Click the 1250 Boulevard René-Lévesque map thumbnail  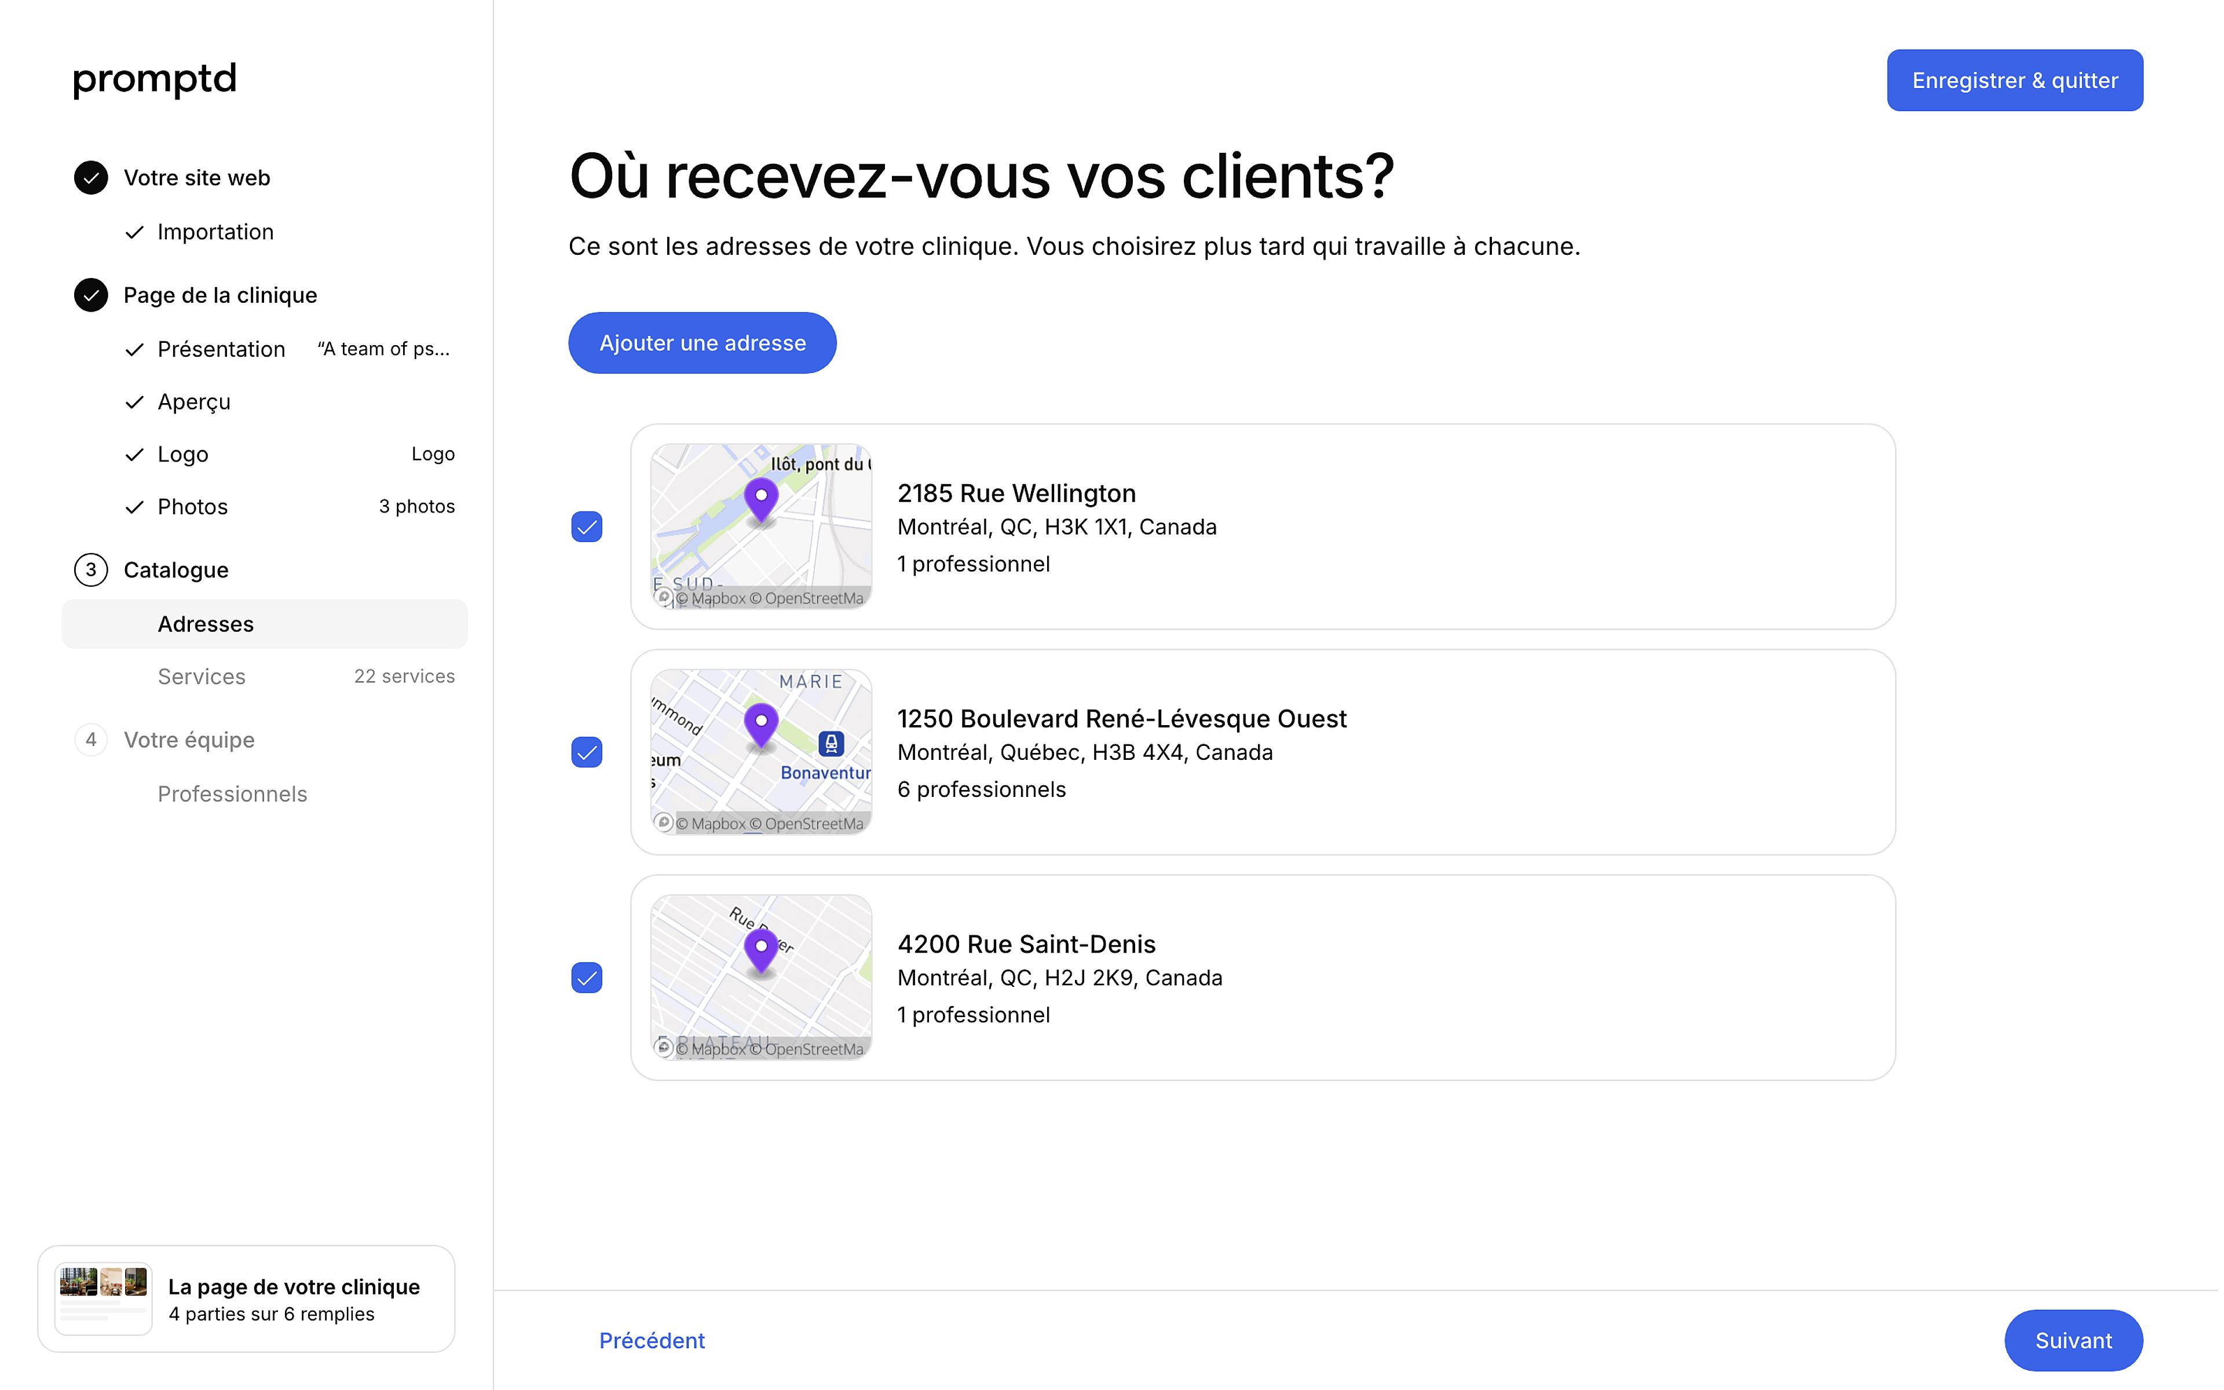[x=761, y=752]
